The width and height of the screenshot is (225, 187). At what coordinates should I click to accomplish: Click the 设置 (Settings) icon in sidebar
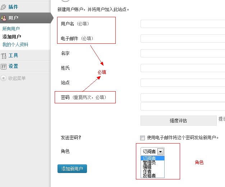coord(4,66)
